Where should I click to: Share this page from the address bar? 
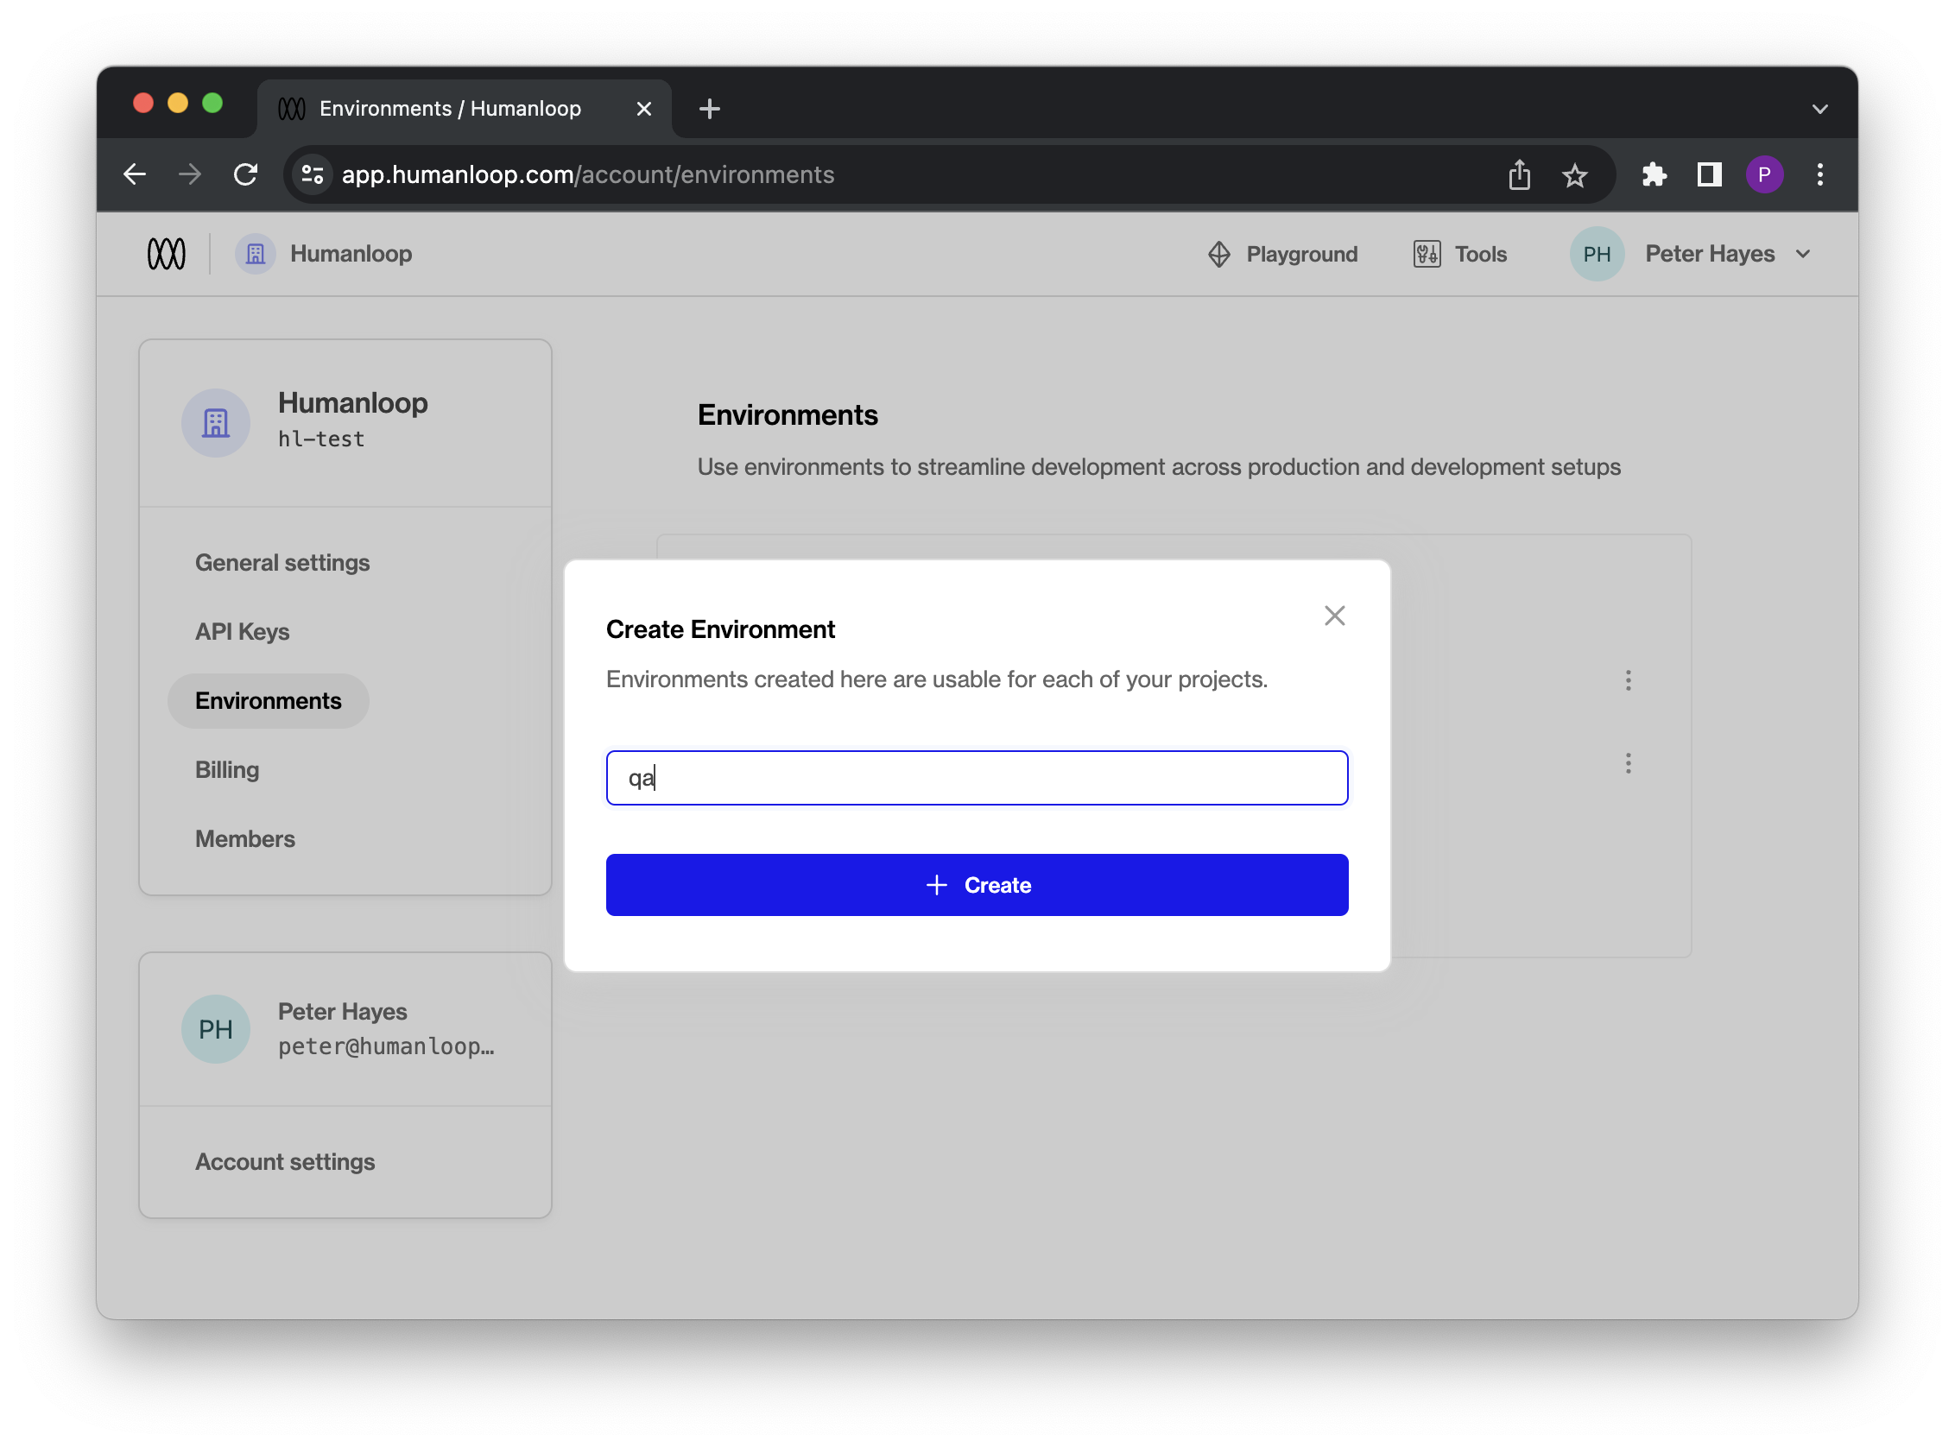tap(1520, 174)
